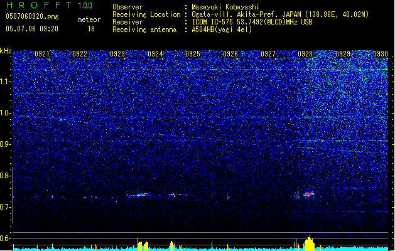Viewport: 395px width, 251px height.
Task: Click the 0922 time marker
Action: click(80, 54)
